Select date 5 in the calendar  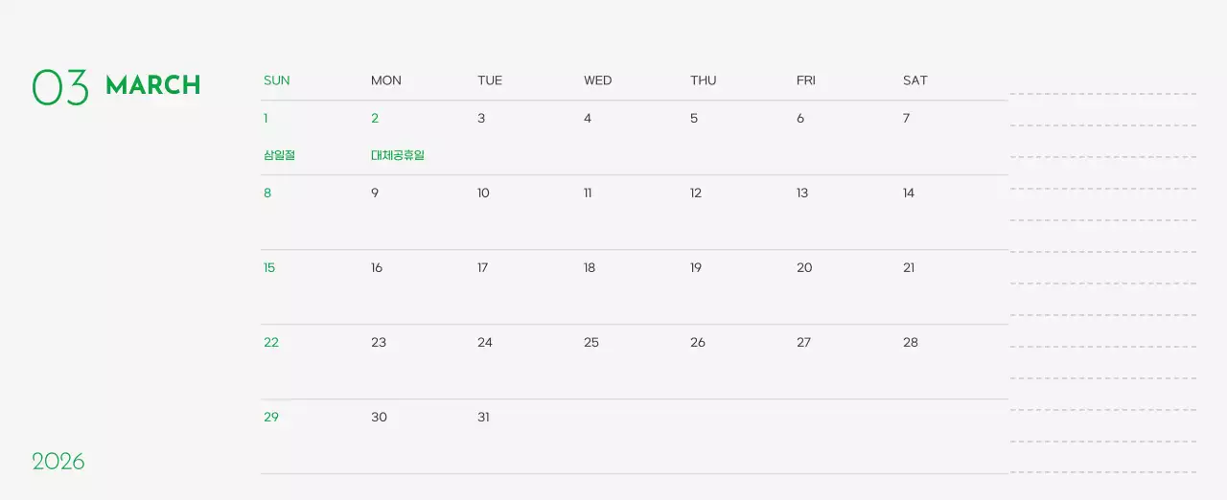(x=694, y=119)
